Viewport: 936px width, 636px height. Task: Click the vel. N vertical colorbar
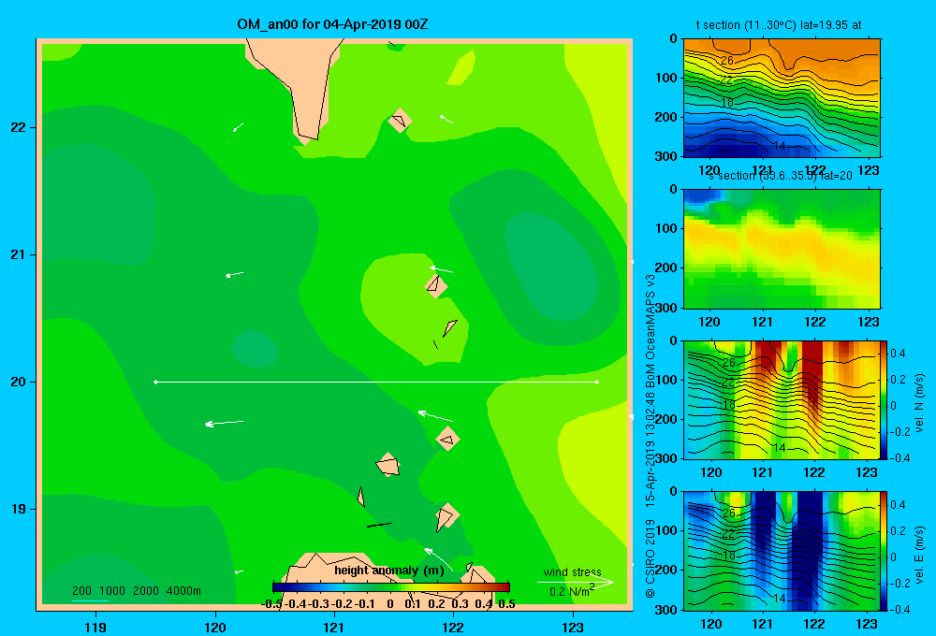coord(885,399)
